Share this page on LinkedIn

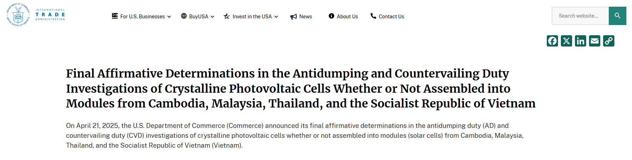click(x=580, y=41)
